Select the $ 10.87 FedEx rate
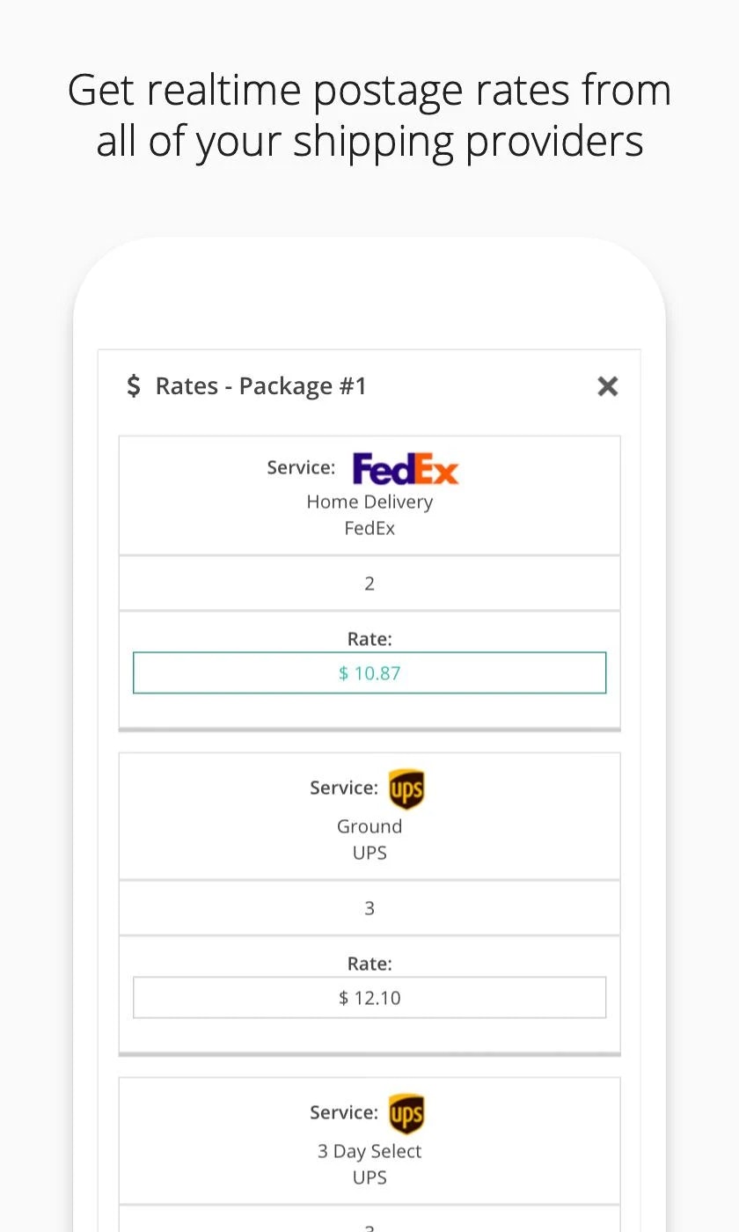The width and height of the screenshot is (739, 1232). coord(369,673)
